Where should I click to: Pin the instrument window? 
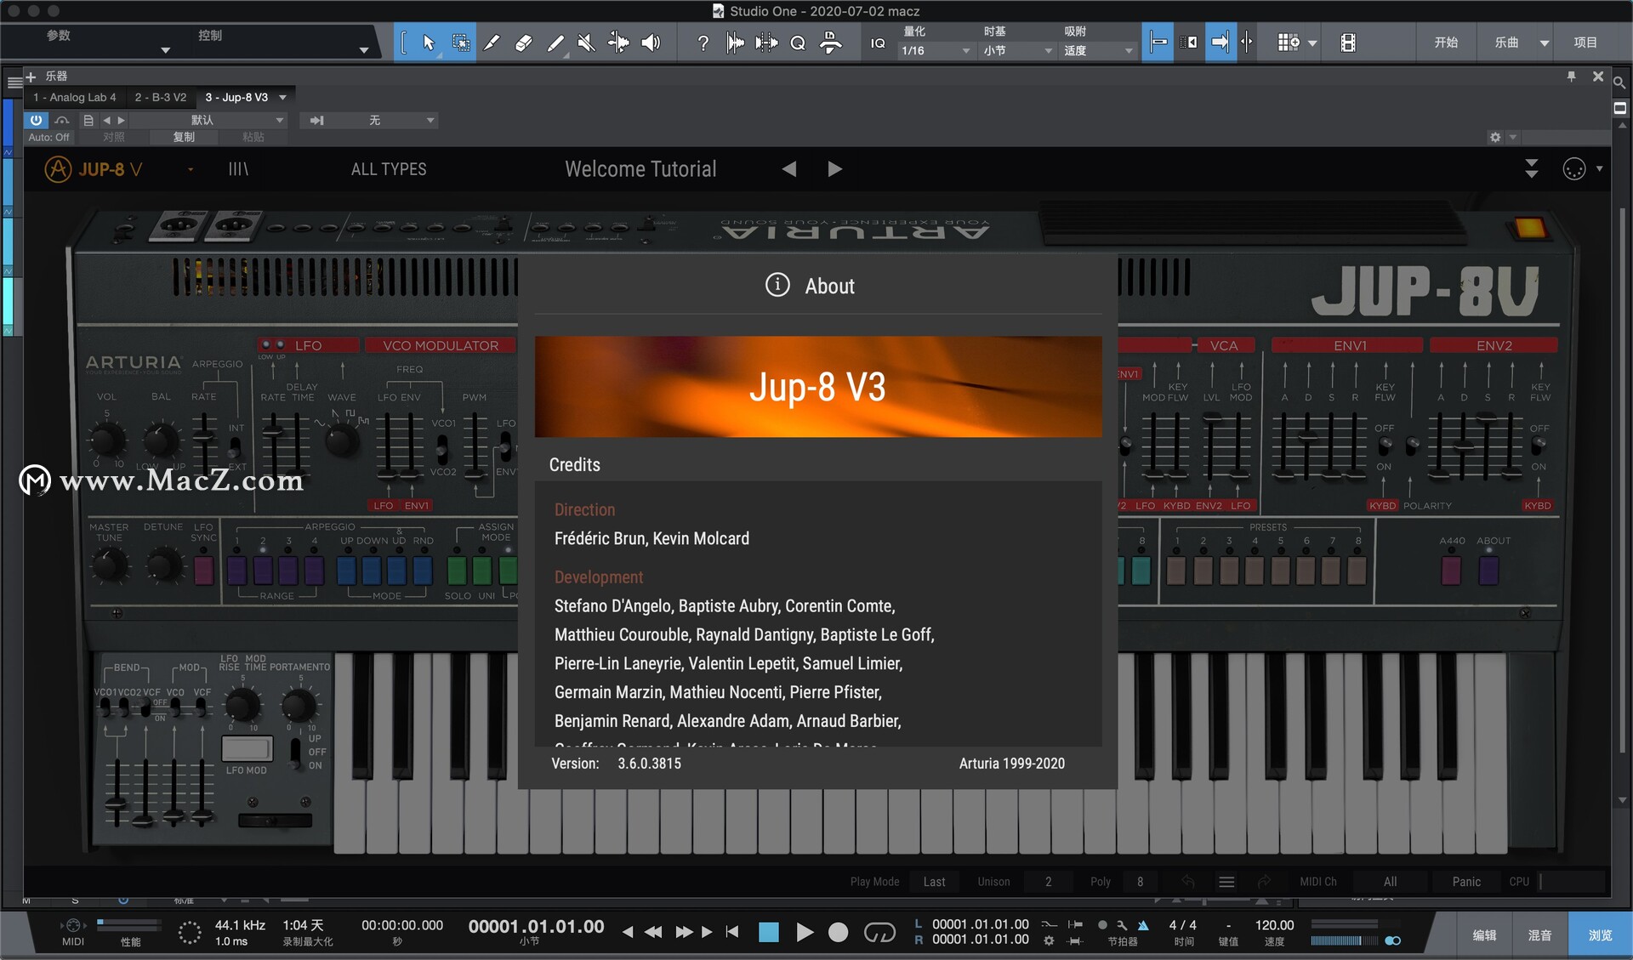[x=1571, y=77]
